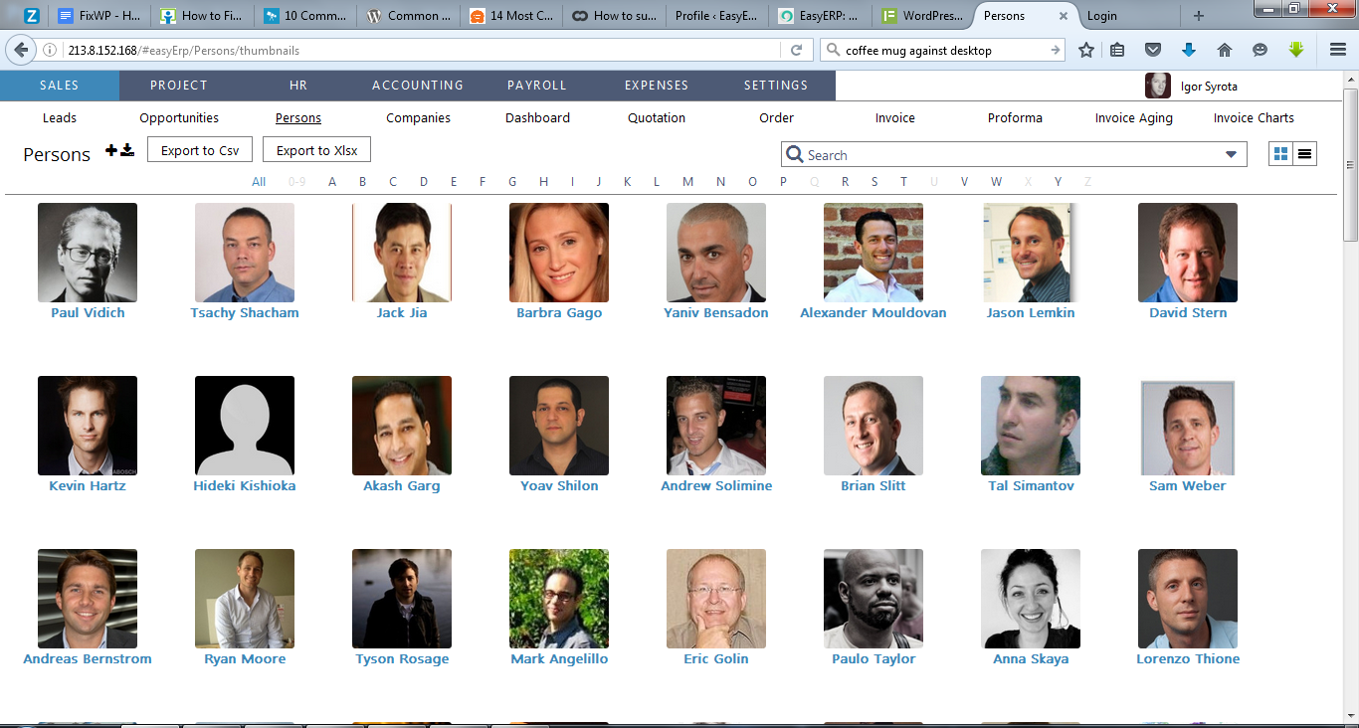Image resolution: width=1359 pixels, height=728 pixels.
Task: Open the Quotation section
Action: pos(657,117)
